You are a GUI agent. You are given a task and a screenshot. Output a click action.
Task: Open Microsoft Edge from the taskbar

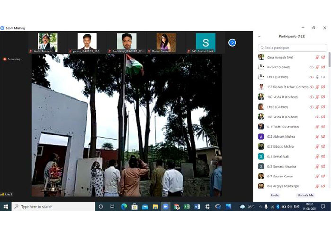(124, 207)
